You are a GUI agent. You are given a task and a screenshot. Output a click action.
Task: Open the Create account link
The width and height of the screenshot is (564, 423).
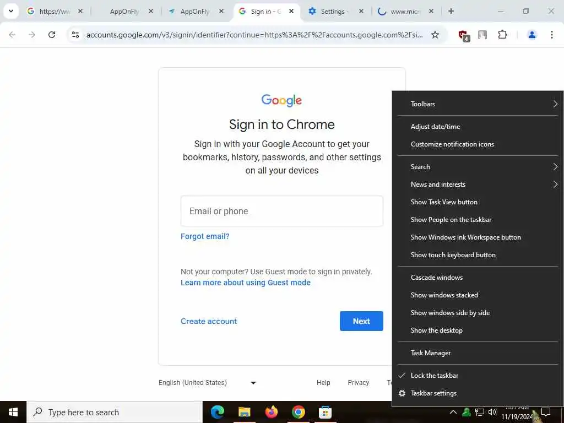point(209,321)
